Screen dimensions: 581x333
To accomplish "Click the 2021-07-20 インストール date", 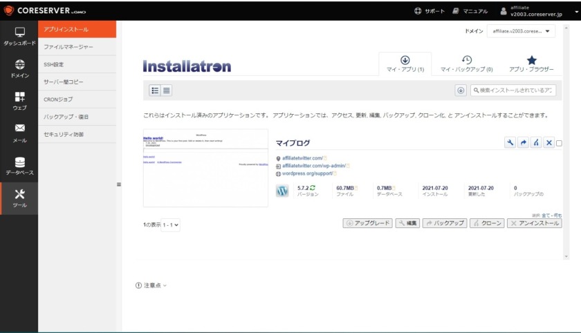I will click(x=435, y=188).
